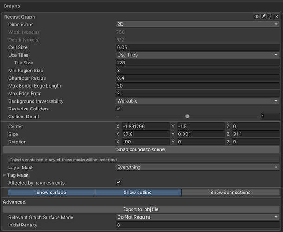This screenshot has height=232, width=283.
Task: Expand the Tag Mask foldout arrow
Action: 4,175
